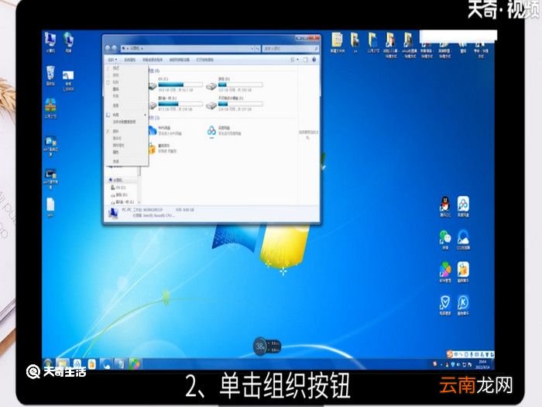Click the orange music app taskbar icon
Viewport: 542px width, 407px height.
coord(91,364)
